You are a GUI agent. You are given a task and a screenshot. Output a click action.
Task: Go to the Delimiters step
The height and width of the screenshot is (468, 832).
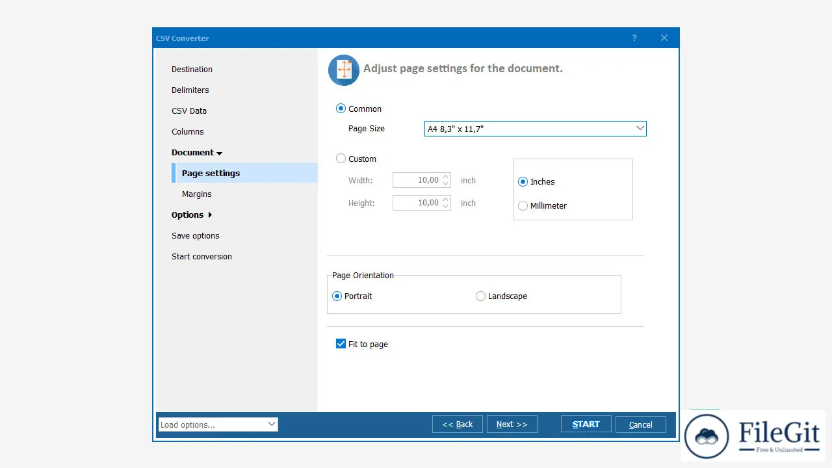point(190,90)
